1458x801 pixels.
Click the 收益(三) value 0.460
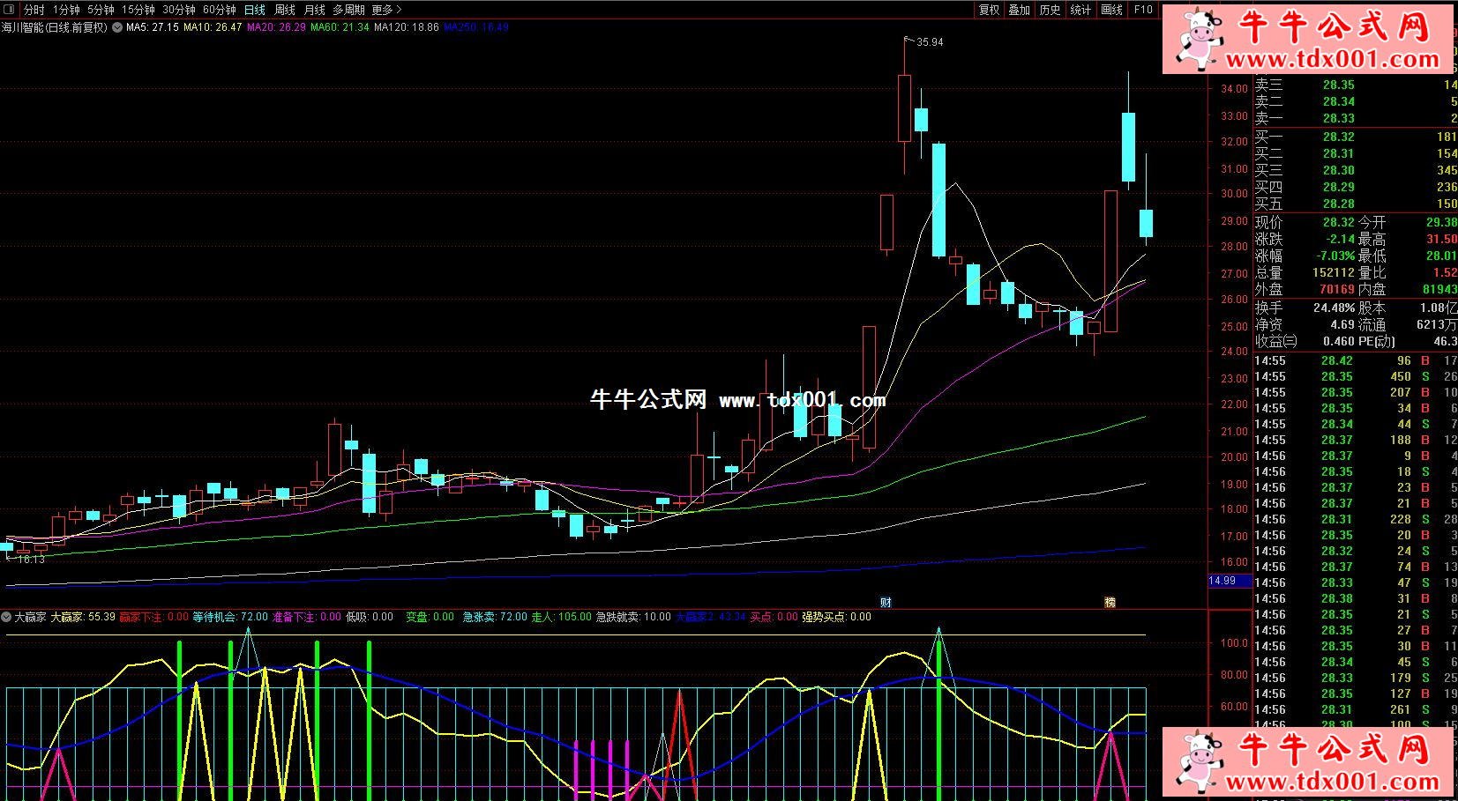point(1339,342)
